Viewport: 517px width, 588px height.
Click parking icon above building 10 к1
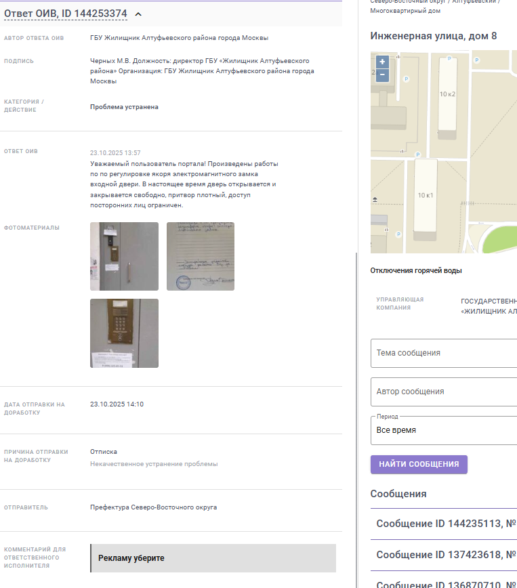point(417,154)
